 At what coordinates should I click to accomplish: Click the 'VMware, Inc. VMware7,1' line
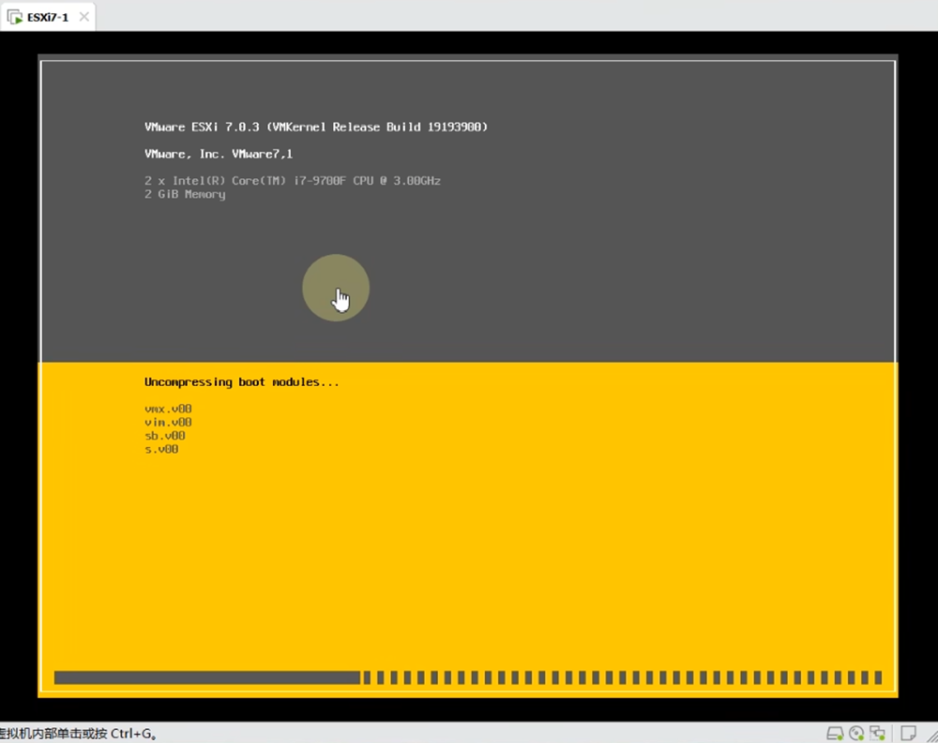(219, 154)
